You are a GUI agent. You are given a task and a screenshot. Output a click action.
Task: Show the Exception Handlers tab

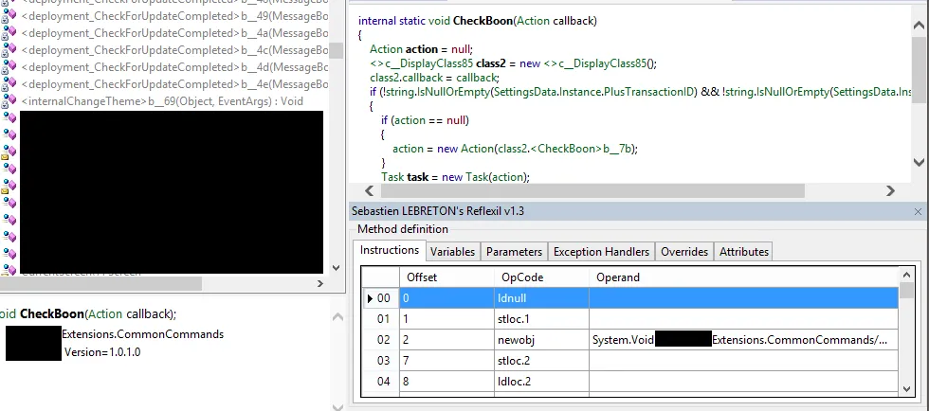click(x=601, y=252)
